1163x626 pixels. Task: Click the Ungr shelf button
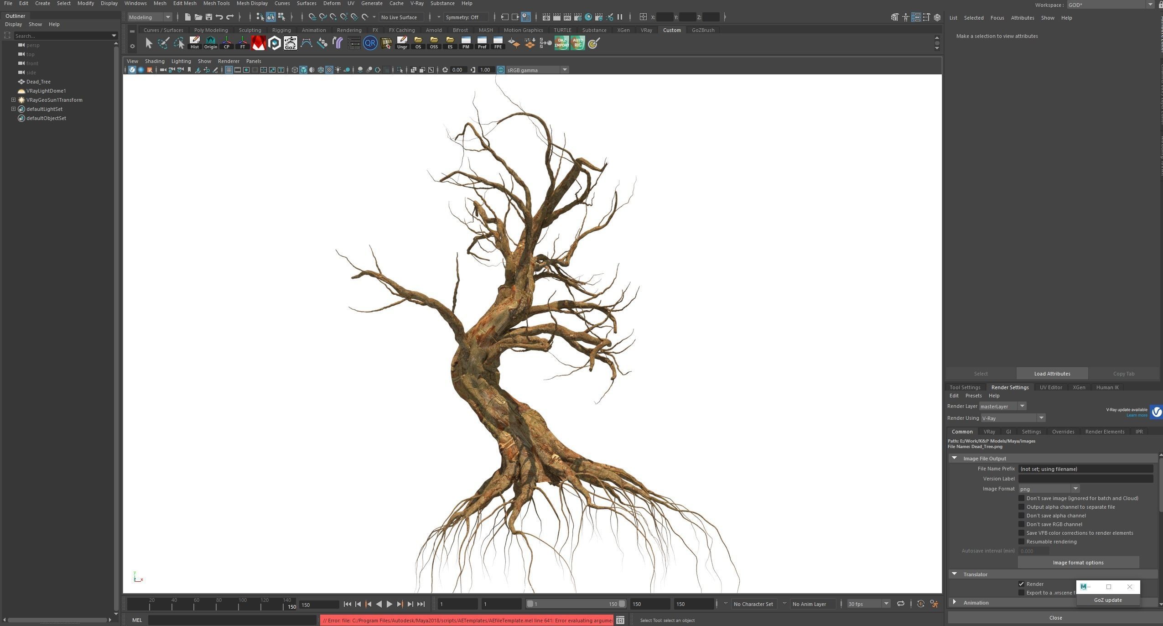pos(402,43)
